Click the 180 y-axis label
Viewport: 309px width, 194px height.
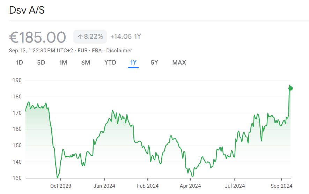tap(17, 97)
